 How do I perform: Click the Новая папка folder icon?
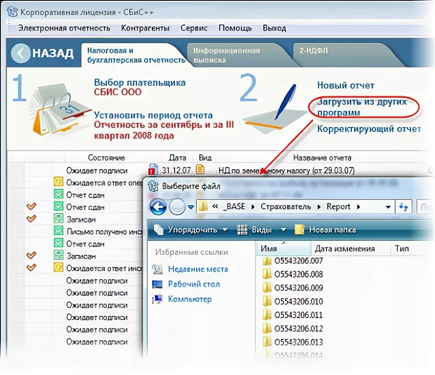299,229
